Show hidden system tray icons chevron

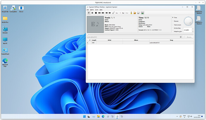click(x=177, y=116)
